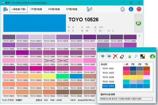Click the swatch grid scrollbar up arrow
The height and width of the screenshot is (105, 158).
(x=139, y=35)
